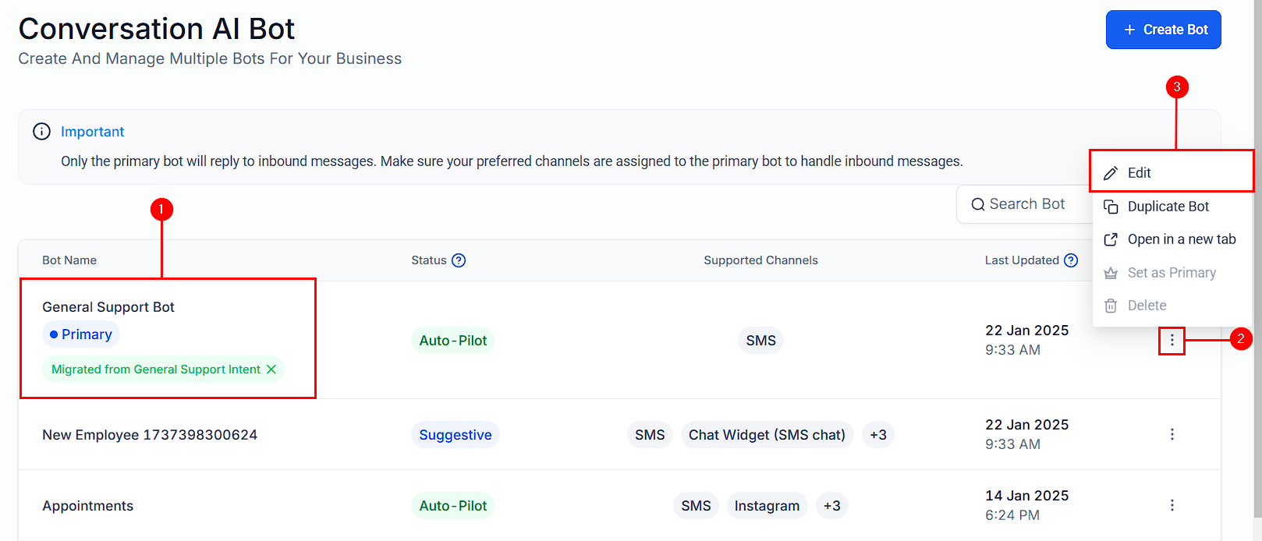Click the Edit pencil icon
This screenshot has height=541, width=1262.
point(1111,173)
